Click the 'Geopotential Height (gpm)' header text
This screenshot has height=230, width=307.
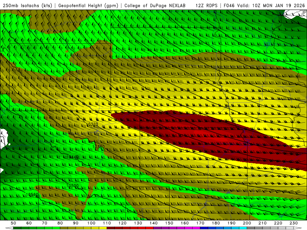tap(88, 5)
